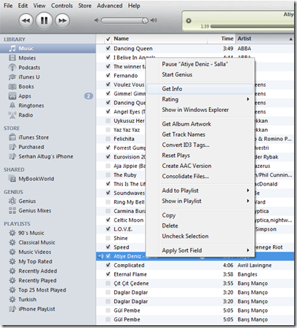Uncheck the Dancing Queen ABBA song checkbox
This screenshot has width=297, height=328.
tap(108, 48)
